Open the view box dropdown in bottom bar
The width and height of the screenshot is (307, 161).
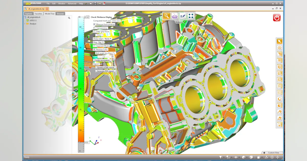tap(262, 157)
